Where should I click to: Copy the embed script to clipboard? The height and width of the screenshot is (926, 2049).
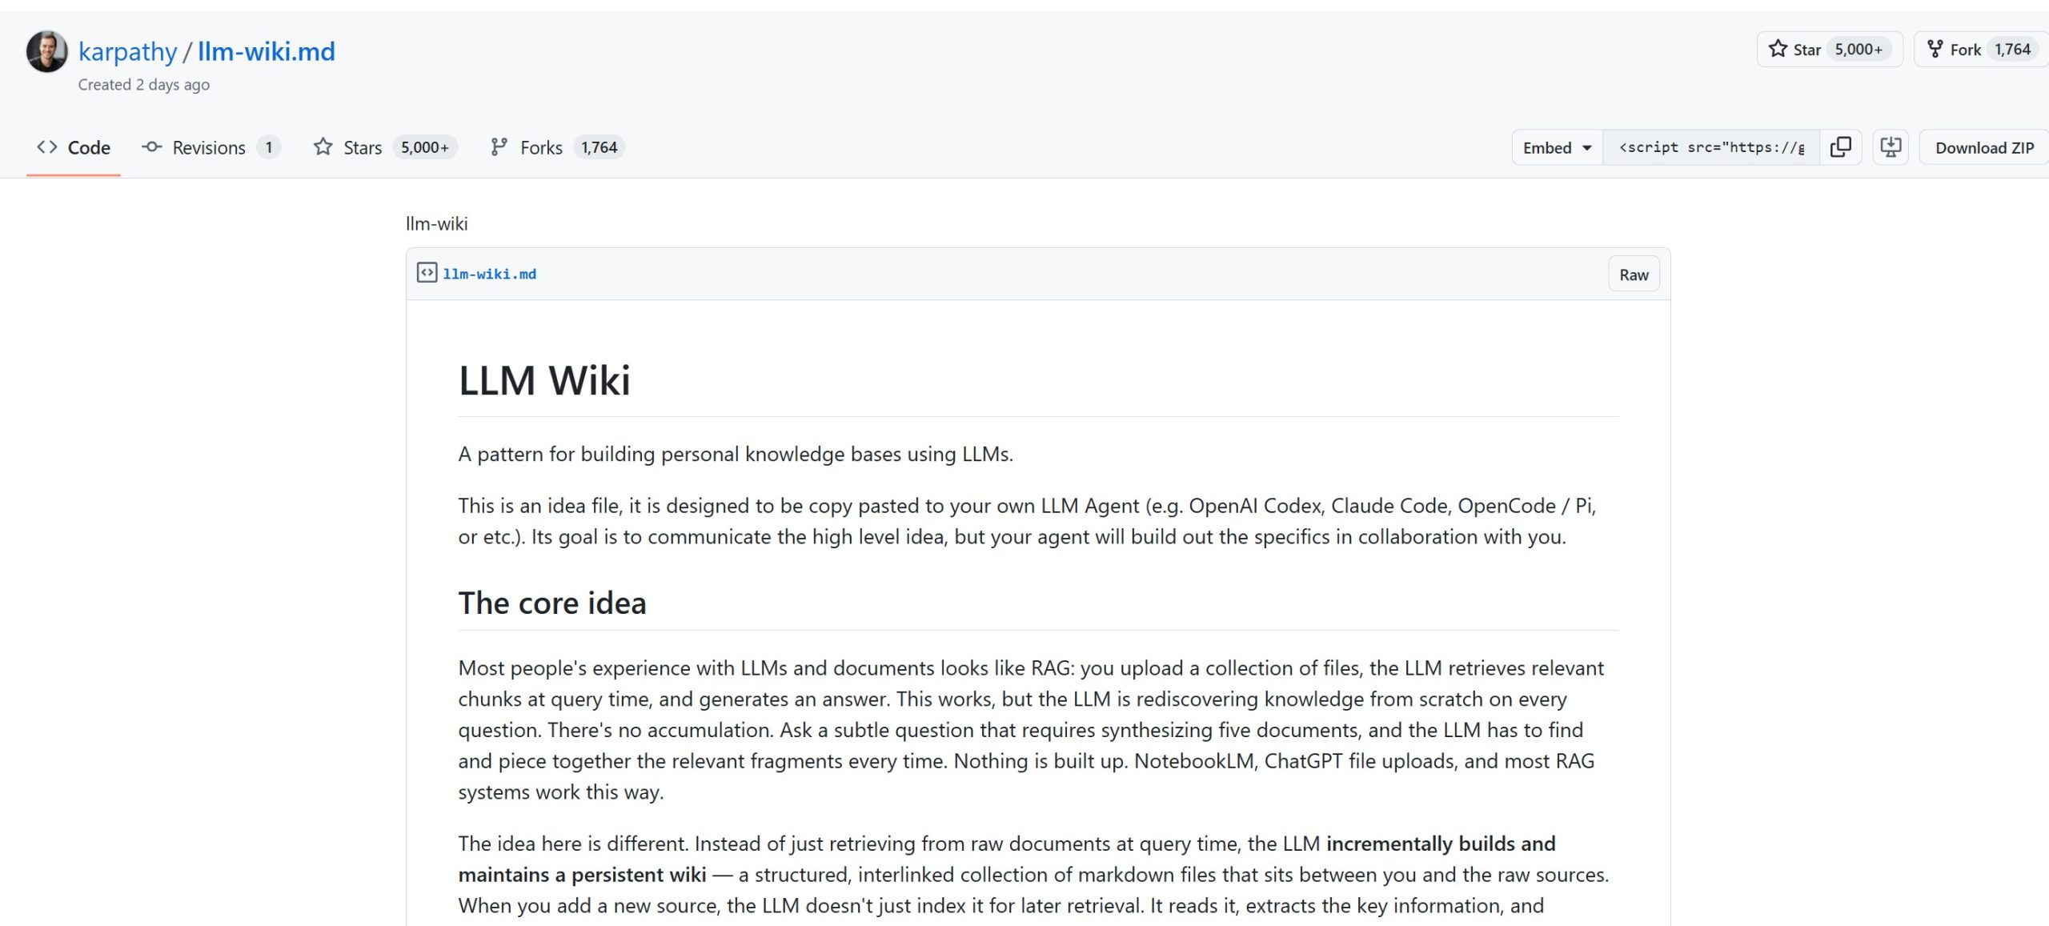[1841, 146]
